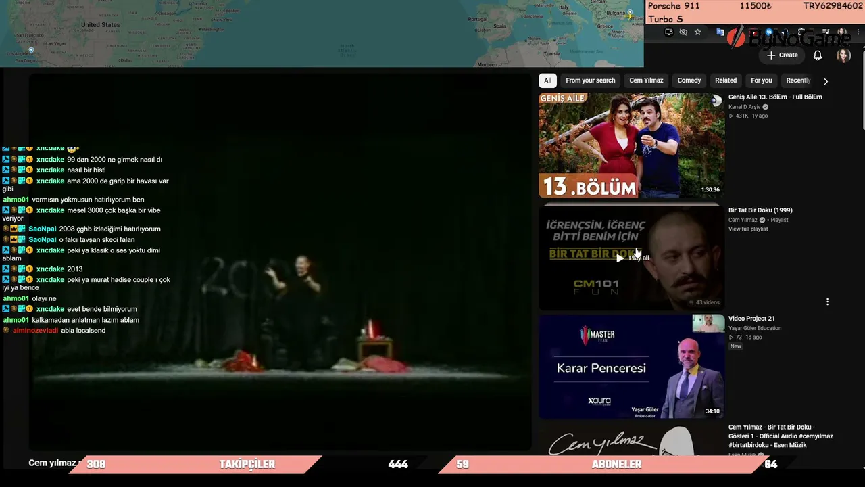865x487 pixels.
Task: Open the Karar Penceresi video thumbnail
Action: click(x=631, y=366)
